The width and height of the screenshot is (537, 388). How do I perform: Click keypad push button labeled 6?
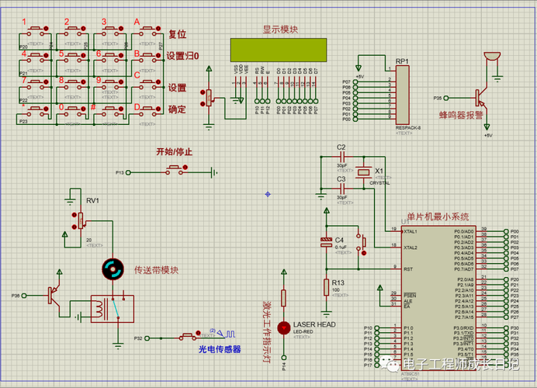[x=111, y=58]
